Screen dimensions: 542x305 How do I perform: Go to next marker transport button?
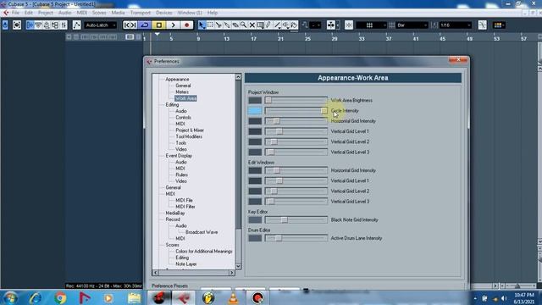pyautogui.click(x=134, y=25)
